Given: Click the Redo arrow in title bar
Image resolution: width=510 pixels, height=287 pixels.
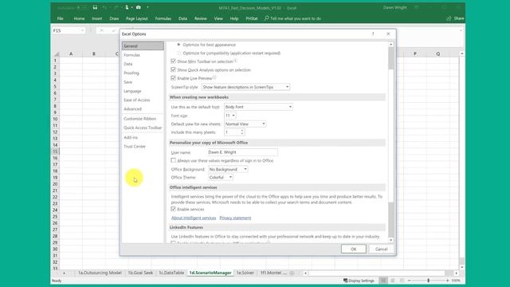Looking at the screenshot, I should pyautogui.click(x=116, y=7).
